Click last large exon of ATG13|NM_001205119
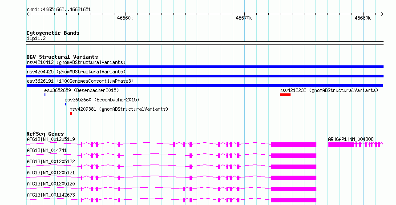The width and height of the screenshot is (396, 205). click(x=294, y=145)
